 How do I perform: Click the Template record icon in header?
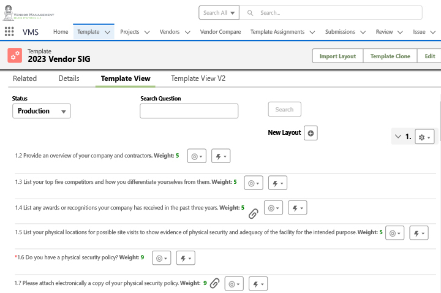click(15, 55)
